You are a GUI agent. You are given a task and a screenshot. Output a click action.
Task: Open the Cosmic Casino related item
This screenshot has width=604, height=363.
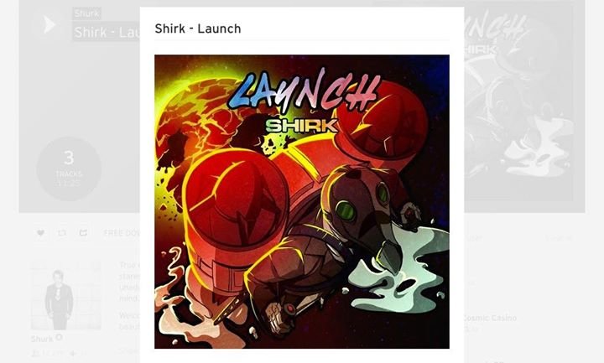pyautogui.click(x=489, y=318)
